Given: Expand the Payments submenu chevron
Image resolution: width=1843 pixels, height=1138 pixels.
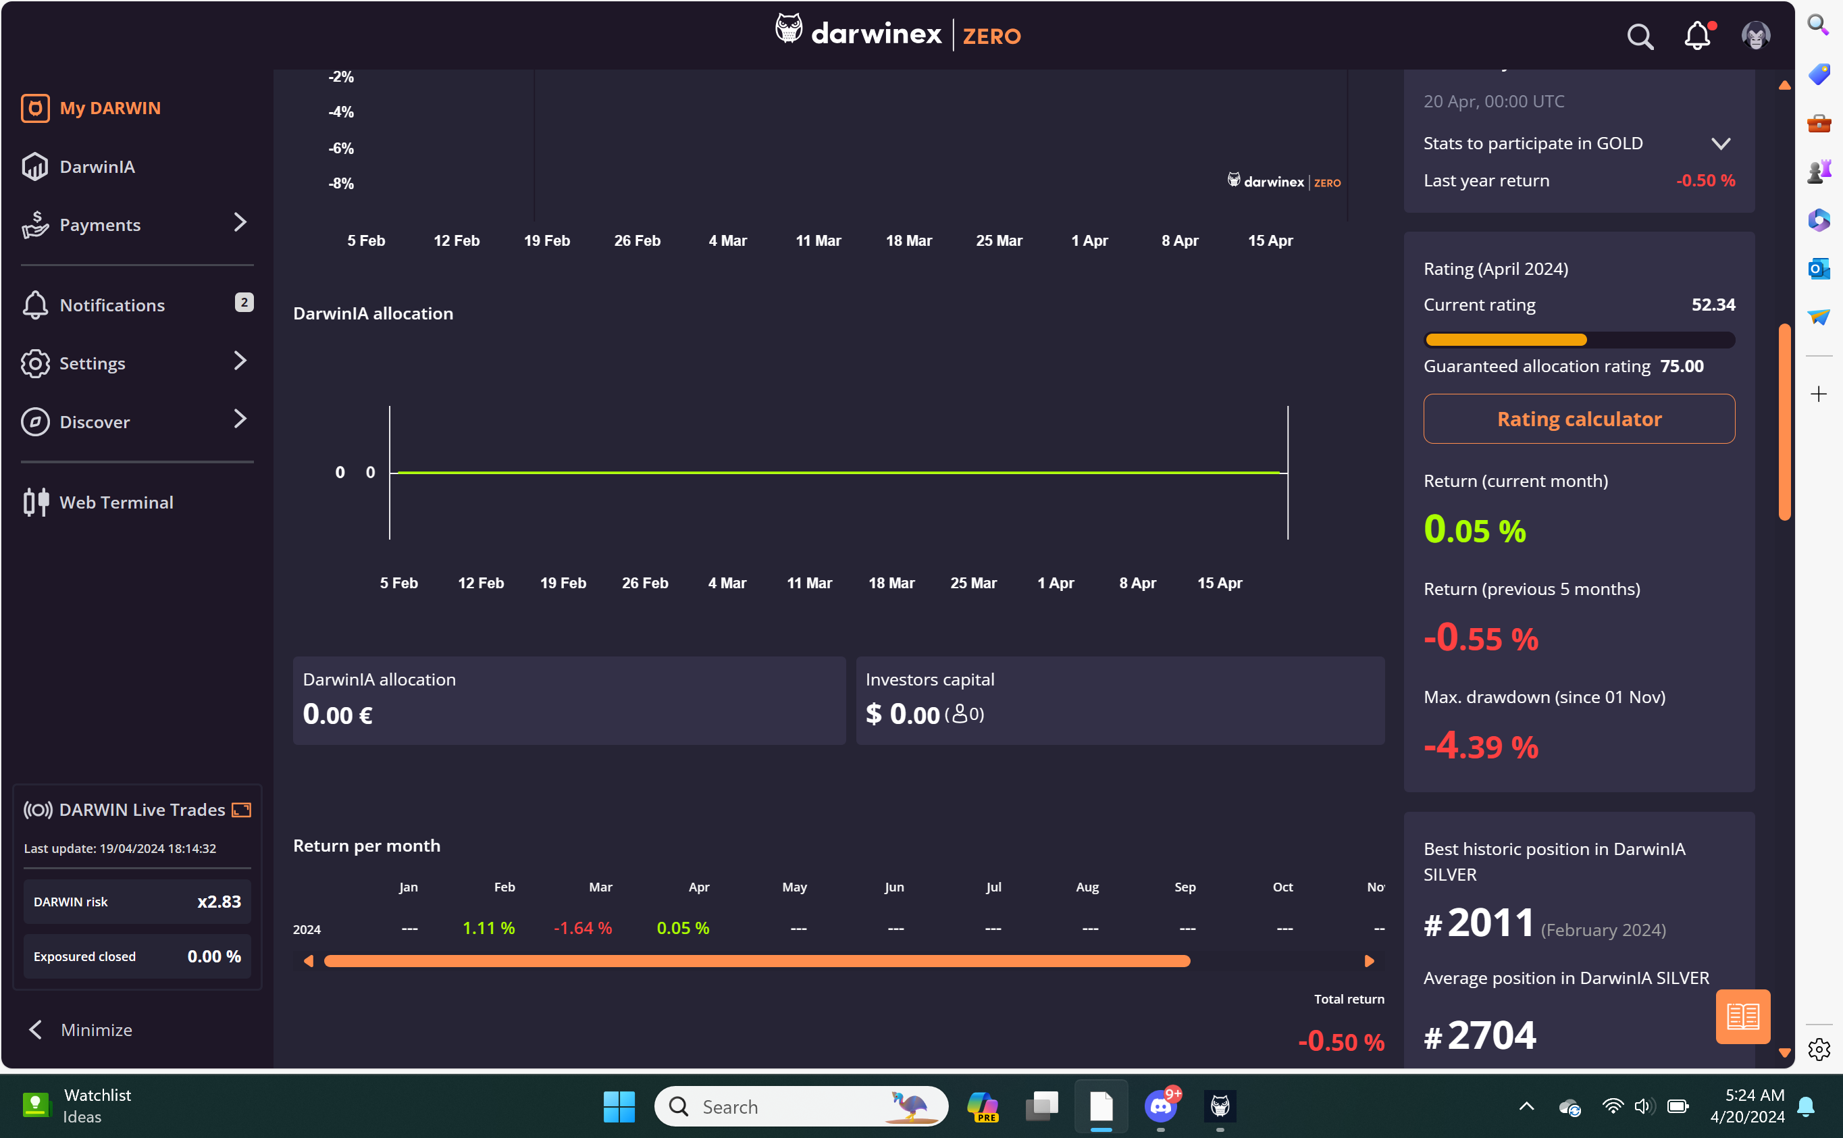Looking at the screenshot, I should click(x=240, y=222).
